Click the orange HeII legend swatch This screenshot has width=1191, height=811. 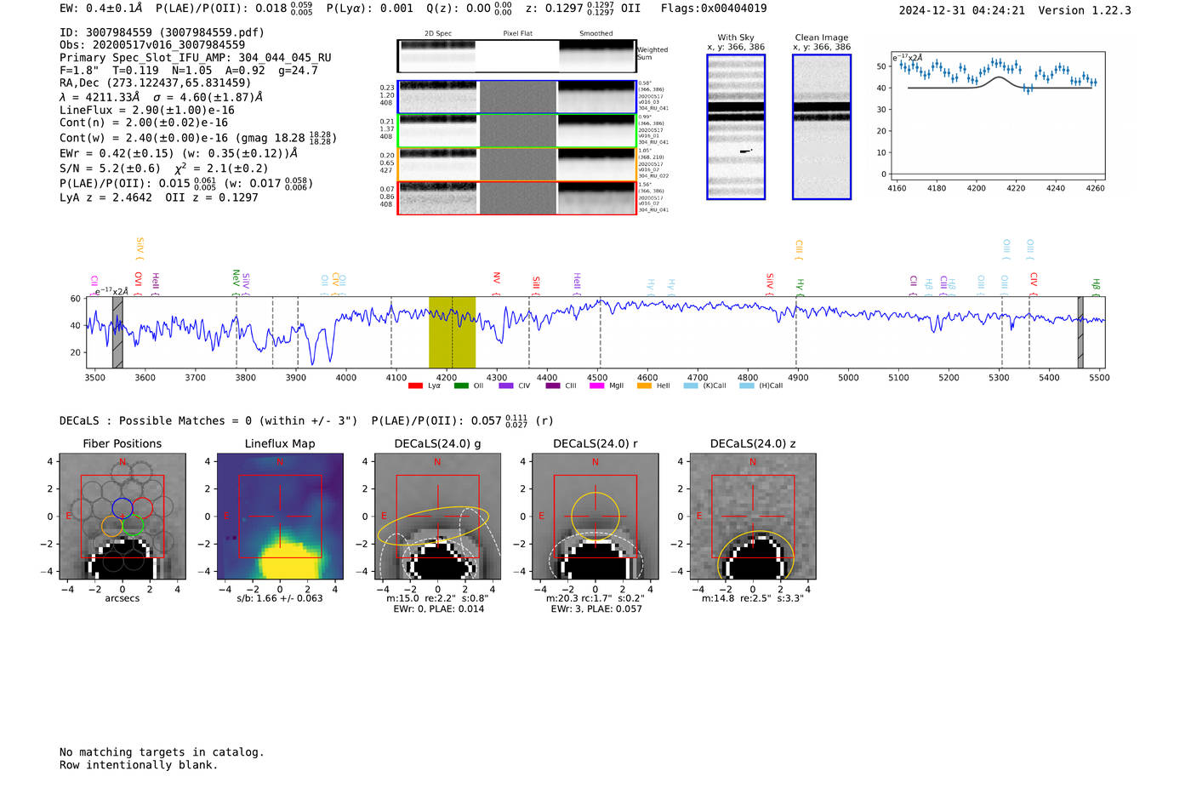pos(644,386)
